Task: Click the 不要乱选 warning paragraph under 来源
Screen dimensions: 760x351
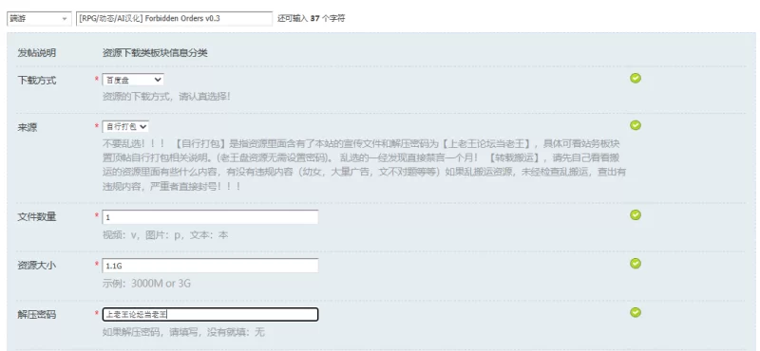Action: tap(364, 165)
